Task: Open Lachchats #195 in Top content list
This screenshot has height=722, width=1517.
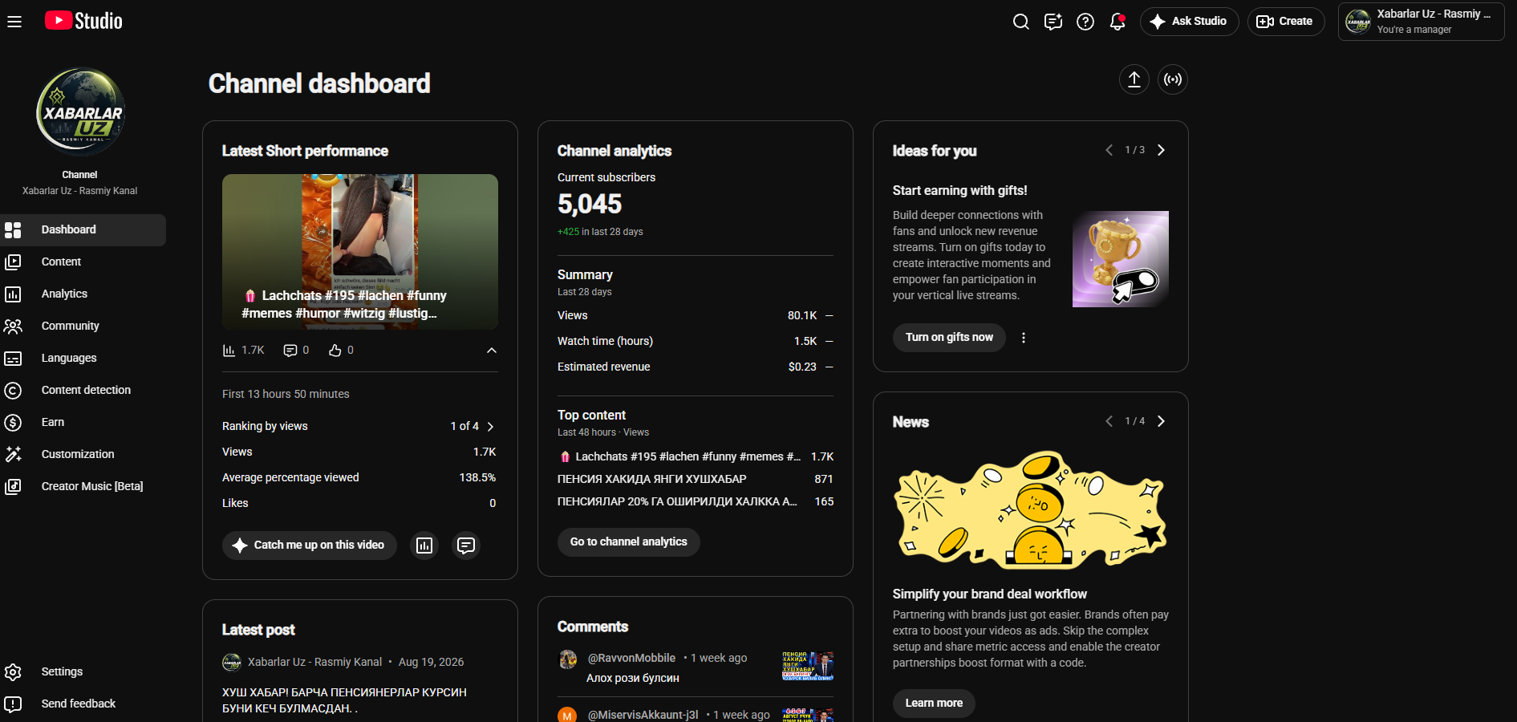Action: 696,456
